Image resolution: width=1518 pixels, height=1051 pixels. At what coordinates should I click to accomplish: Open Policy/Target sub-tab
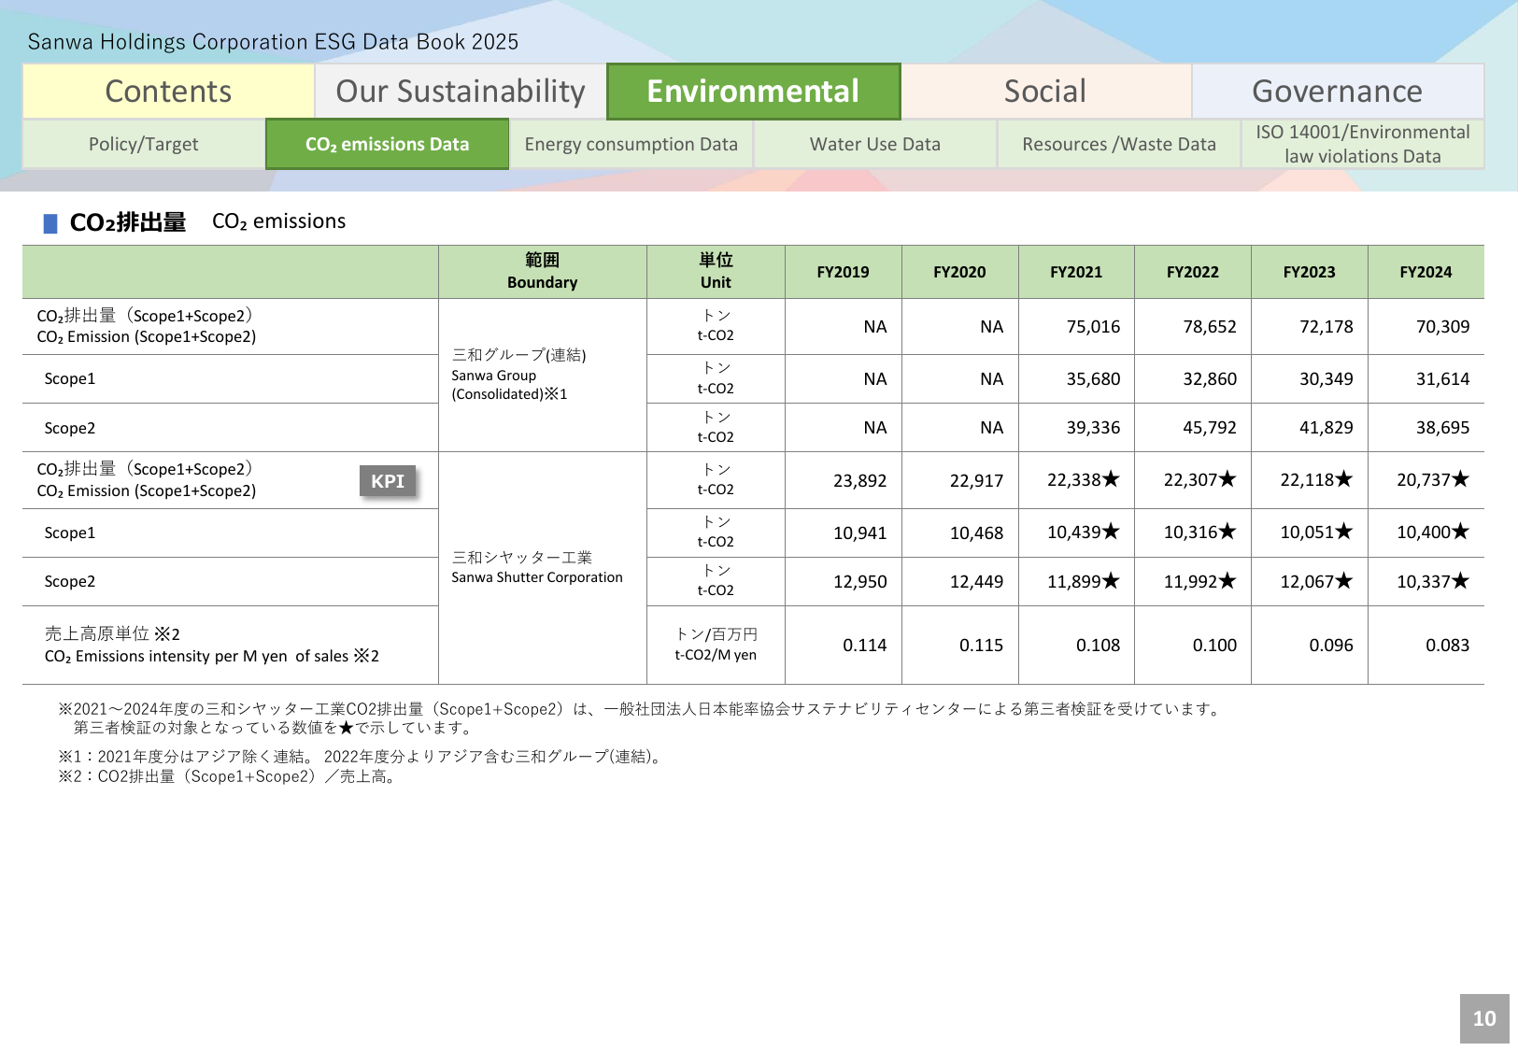point(144,144)
